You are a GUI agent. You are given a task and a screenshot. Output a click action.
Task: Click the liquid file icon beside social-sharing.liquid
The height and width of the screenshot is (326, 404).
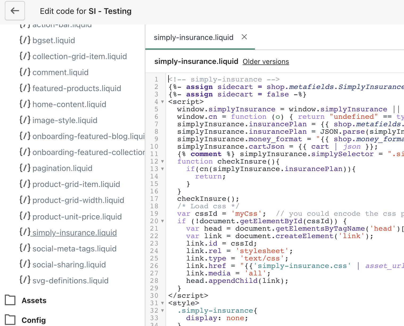[25, 264]
